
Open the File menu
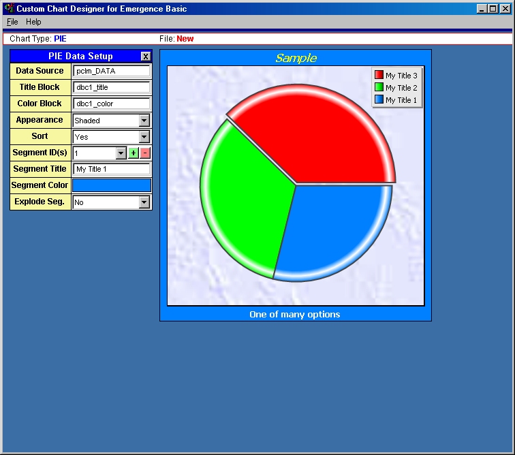point(12,22)
